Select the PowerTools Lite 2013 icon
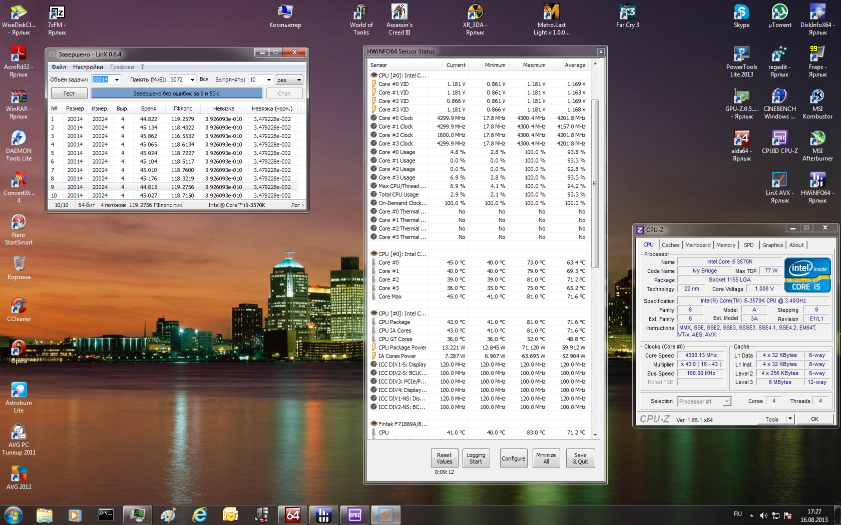 tap(741, 62)
